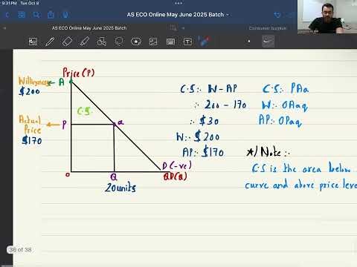Select the Eraser tool
Image resolution: width=357 pixels, height=267 pixels.
pos(67,42)
